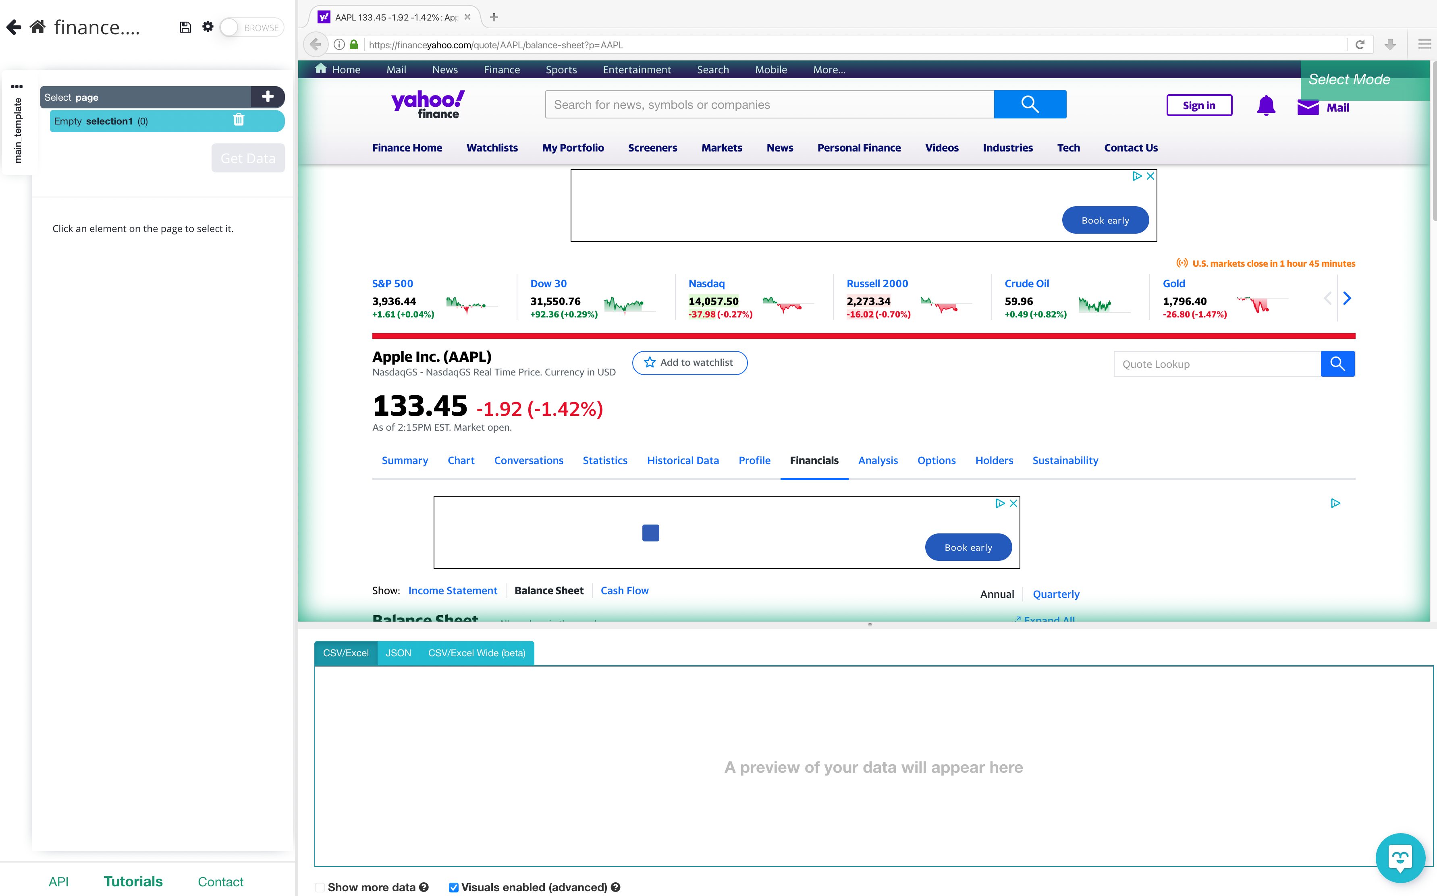The image size is (1437, 896).
Task: Click the news, symbols search field
Action: [769, 104]
